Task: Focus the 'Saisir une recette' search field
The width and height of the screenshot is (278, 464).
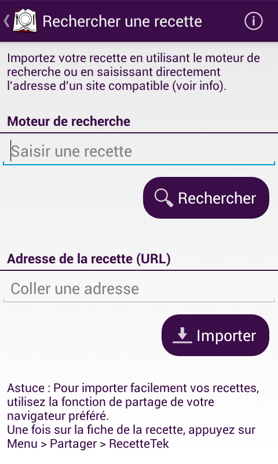Action: pyautogui.click(x=139, y=151)
